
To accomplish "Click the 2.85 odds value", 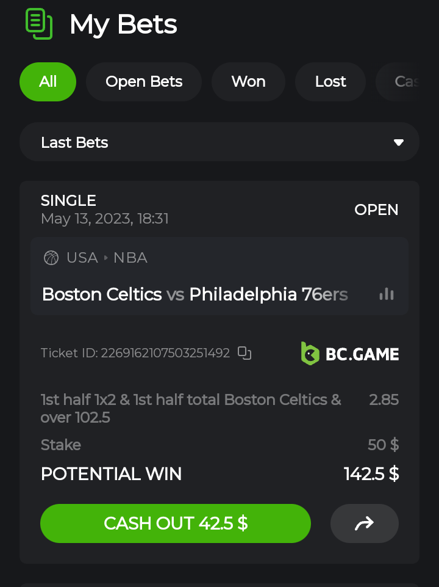I will [384, 400].
